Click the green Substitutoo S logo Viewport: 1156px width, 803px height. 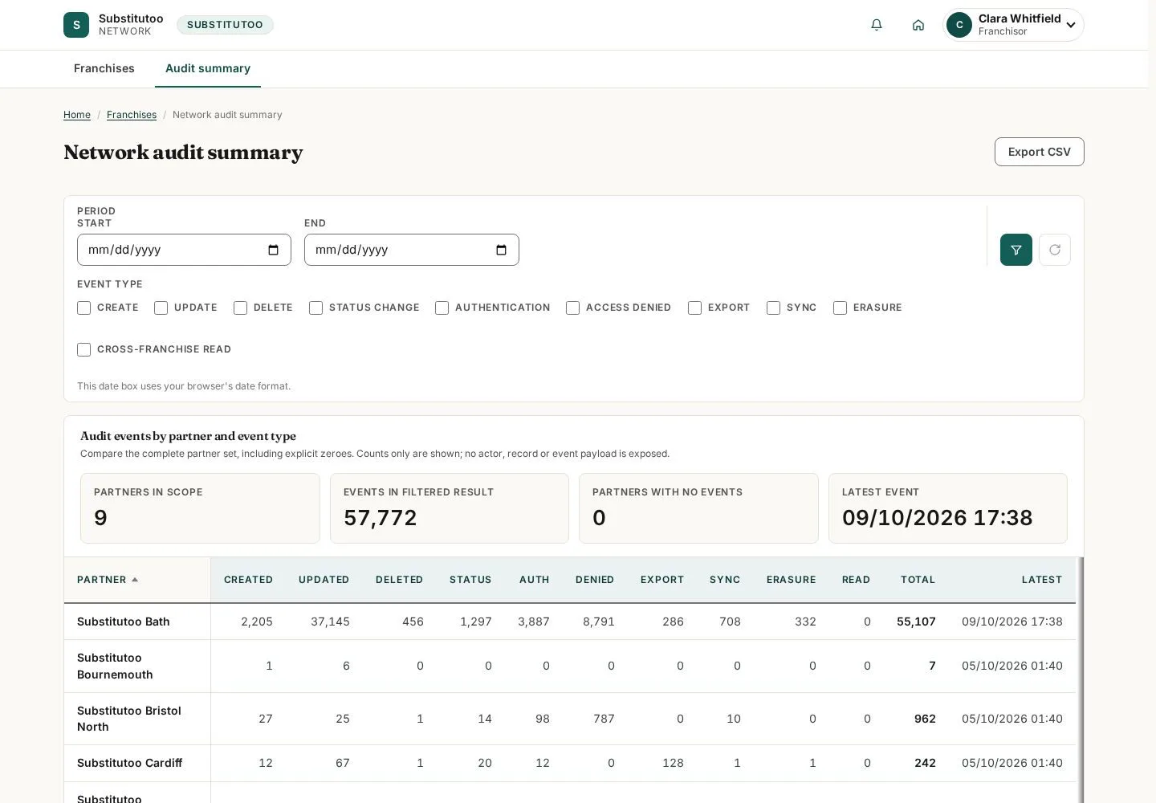(76, 25)
